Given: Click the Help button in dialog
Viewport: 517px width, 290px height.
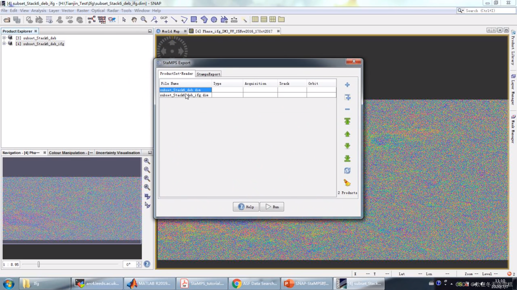Looking at the screenshot, I should (x=246, y=207).
